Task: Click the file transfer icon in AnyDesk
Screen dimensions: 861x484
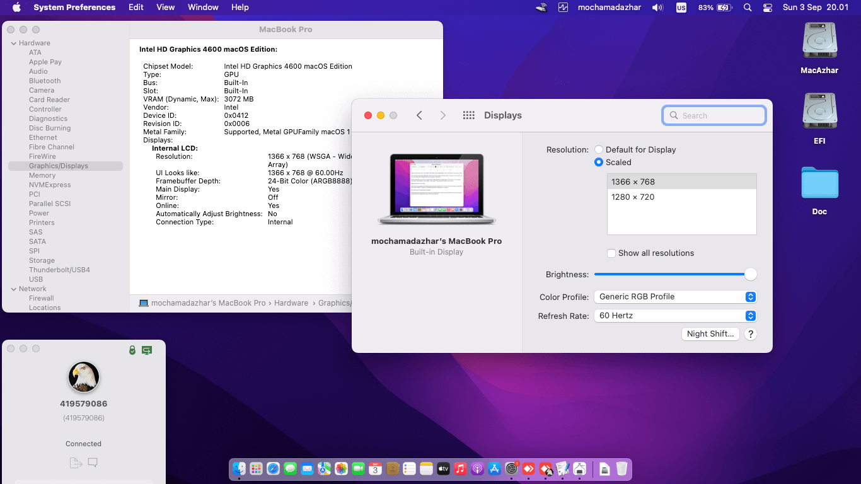Action: (76, 463)
